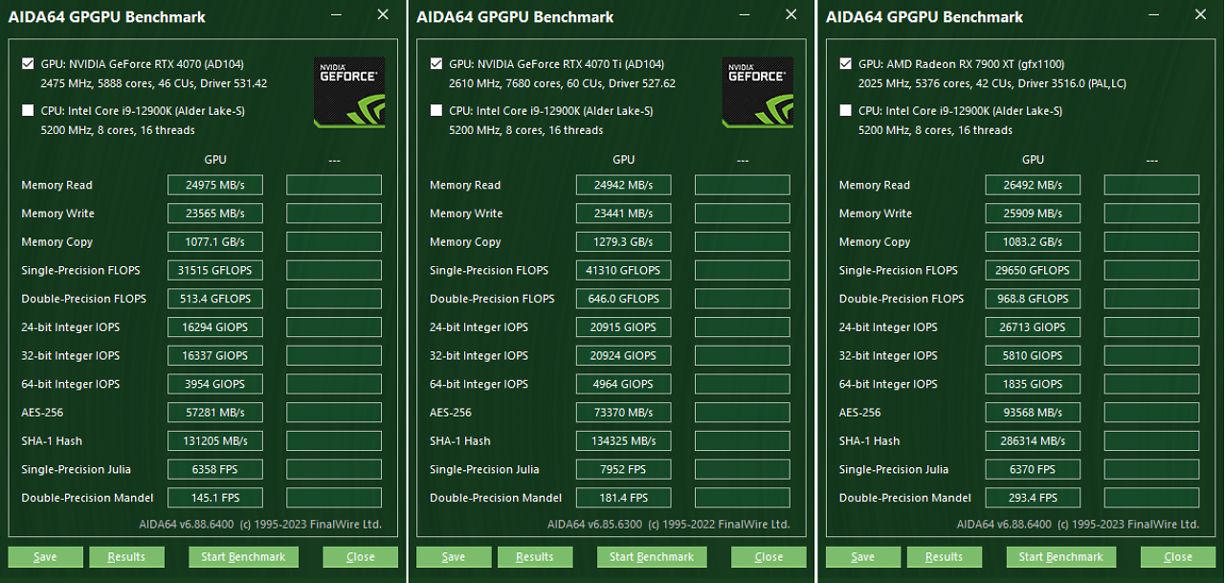Viewport: 1225px width, 583px height.
Task: Click the 73370 MB/s AES-256 result
Action: coord(624,413)
